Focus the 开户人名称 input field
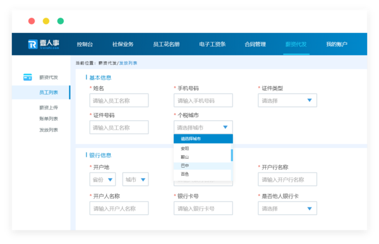Image resolution: width=379 pixels, height=244 pixels. (x=119, y=208)
